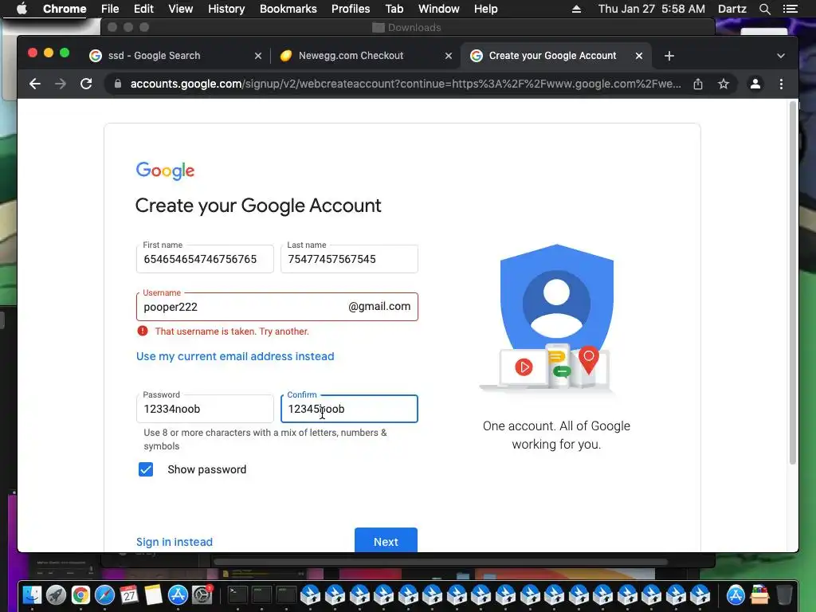The height and width of the screenshot is (612, 816).
Task: Click the eject icon in menu bar
Action: point(576,9)
